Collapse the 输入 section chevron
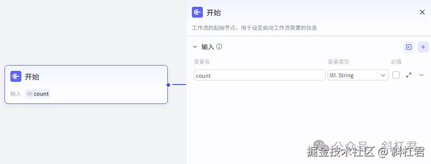Screen dimensions: 431x164 pyautogui.click(x=195, y=47)
